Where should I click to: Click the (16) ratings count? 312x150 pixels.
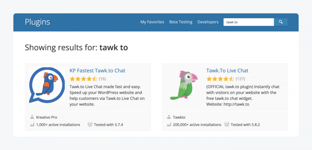point(102,79)
